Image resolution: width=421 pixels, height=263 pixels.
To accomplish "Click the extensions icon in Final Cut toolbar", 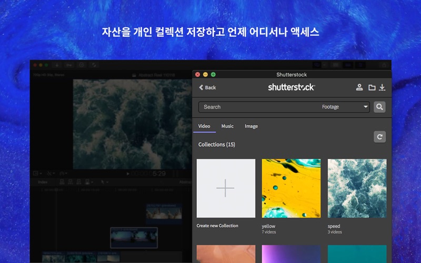I will [94, 65].
